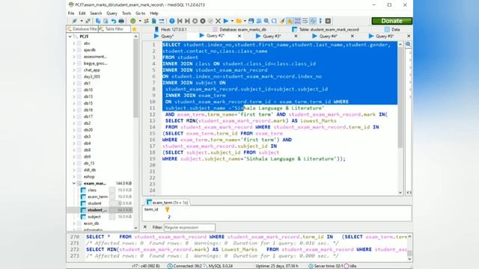The image size is (479, 269).
Task: Close the result filter bar with X
Action: tap(145, 227)
